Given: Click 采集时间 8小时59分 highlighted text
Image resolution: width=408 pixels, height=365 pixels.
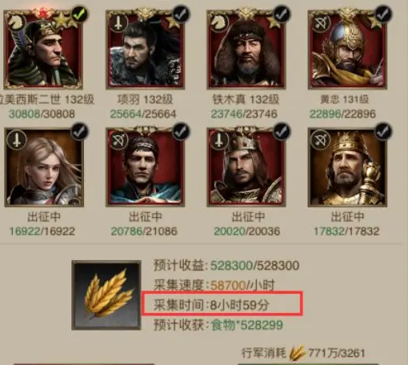Looking at the screenshot, I should tap(211, 305).
